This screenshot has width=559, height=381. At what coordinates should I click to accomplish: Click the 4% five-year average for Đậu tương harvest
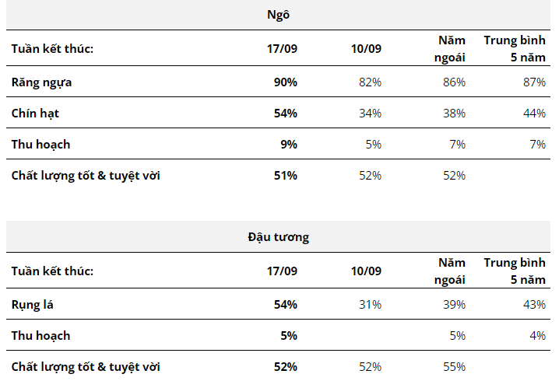click(537, 335)
